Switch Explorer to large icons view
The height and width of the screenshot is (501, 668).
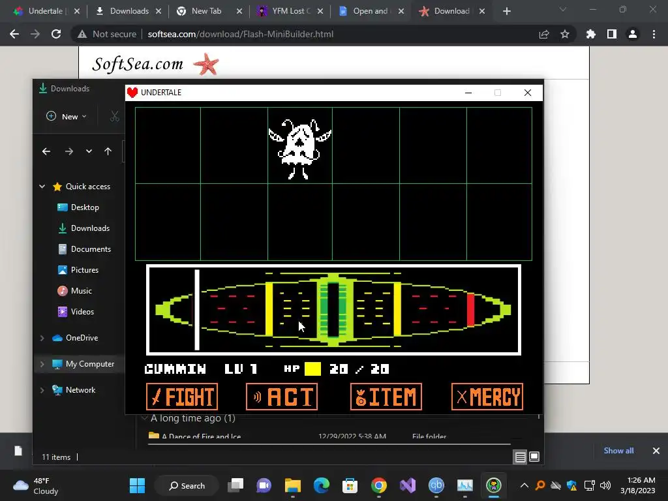[534, 457]
